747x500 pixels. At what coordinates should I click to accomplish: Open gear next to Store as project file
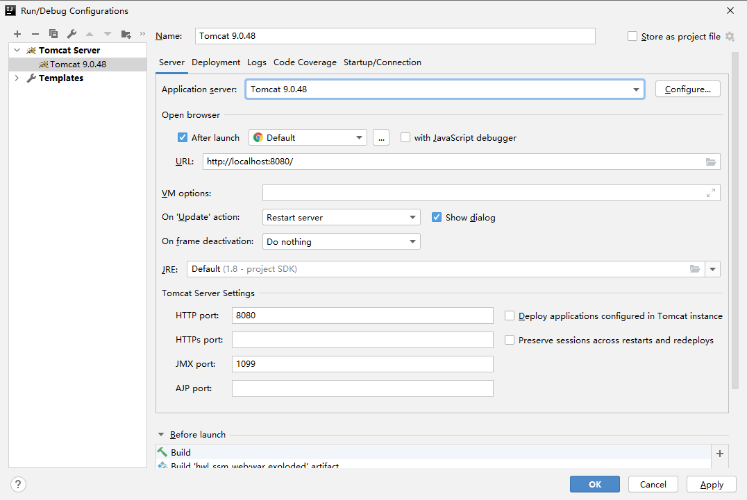point(730,36)
